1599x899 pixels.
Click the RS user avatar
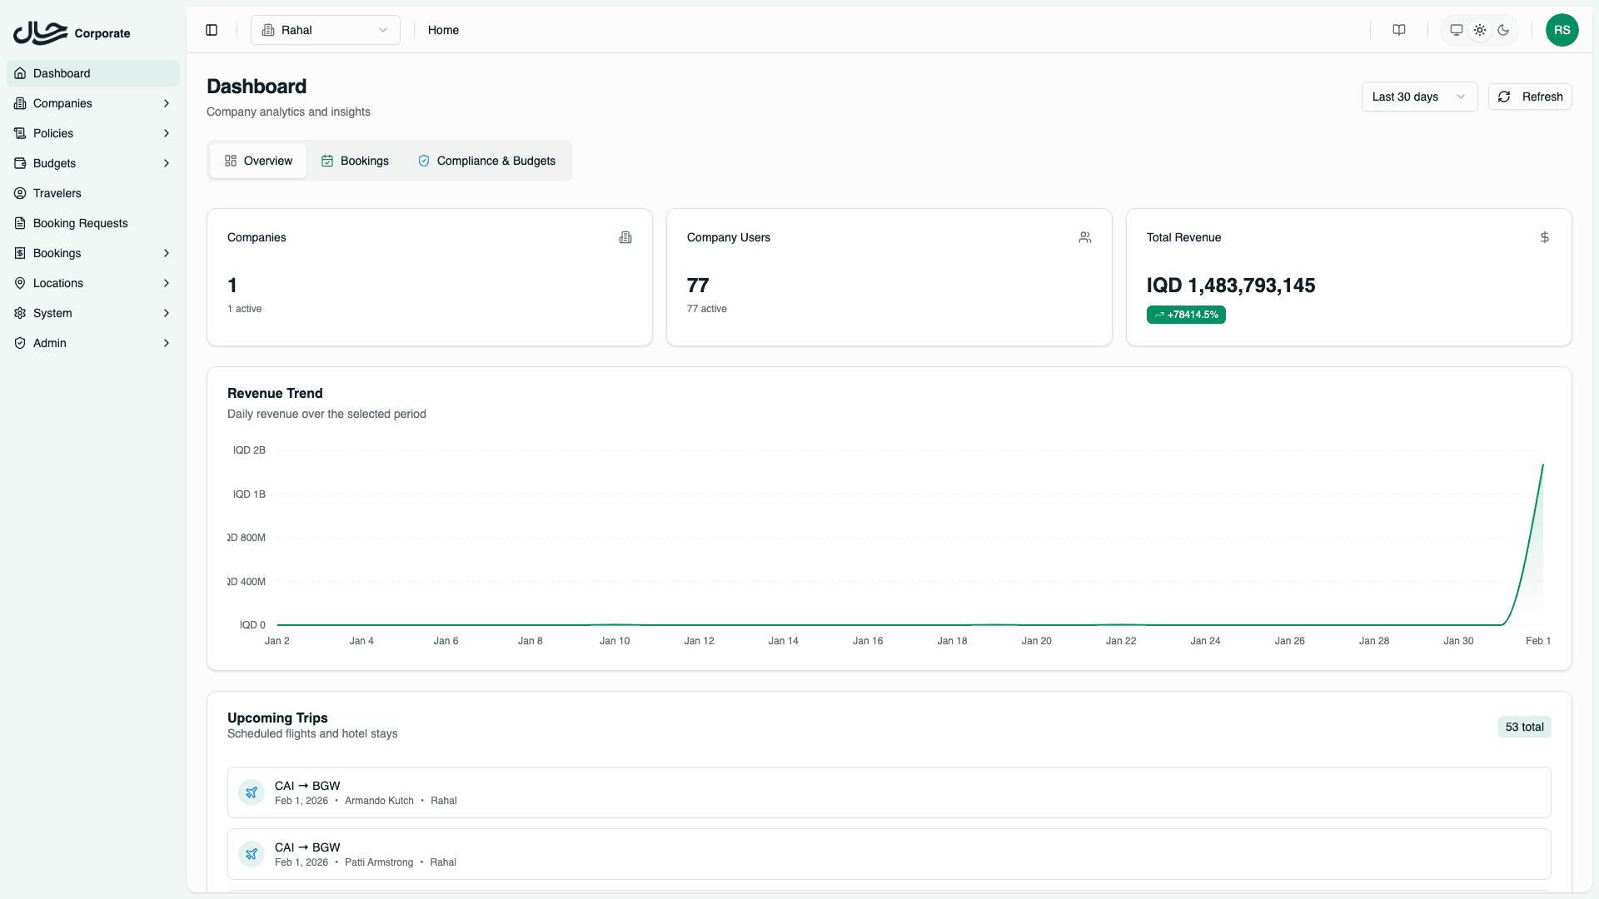[x=1562, y=30]
